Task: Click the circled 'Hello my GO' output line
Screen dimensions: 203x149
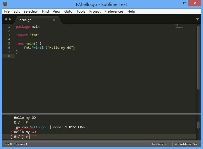Action: click(x=25, y=132)
